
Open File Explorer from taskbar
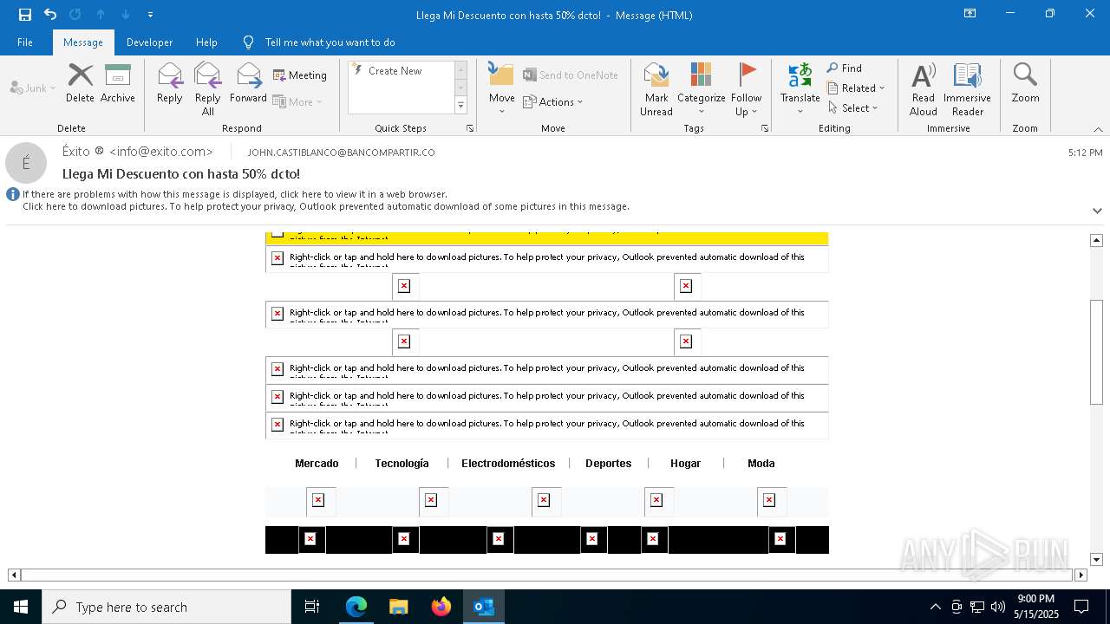click(x=399, y=607)
